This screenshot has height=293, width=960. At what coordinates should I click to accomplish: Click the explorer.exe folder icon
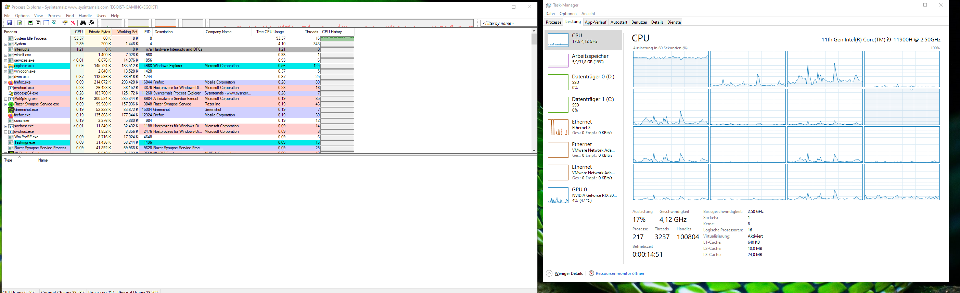pyautogui.click(x=11, y=66)
